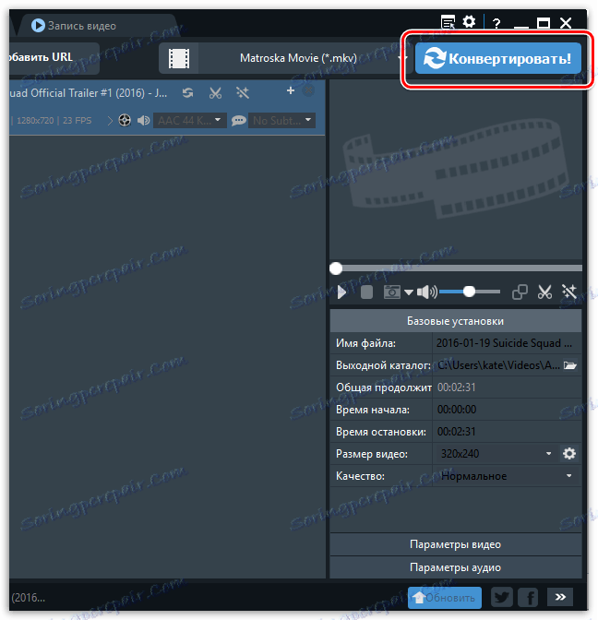Click the speaker audio icon in the file row

143,120
